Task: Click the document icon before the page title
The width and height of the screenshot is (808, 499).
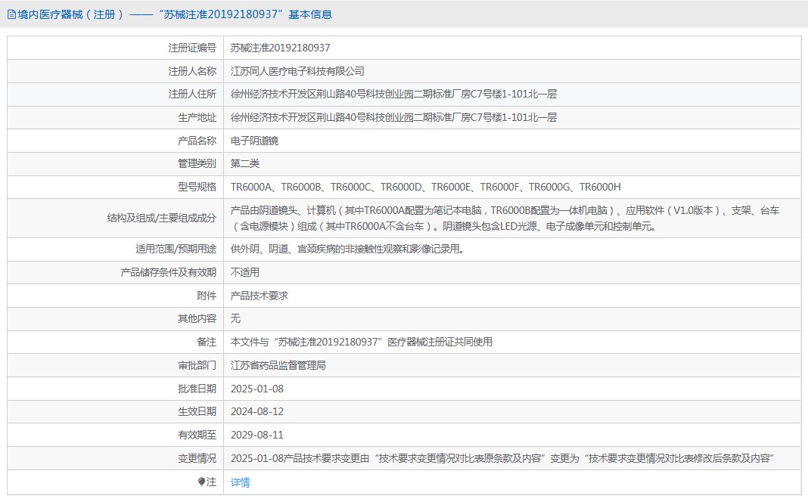Action: 12,14
